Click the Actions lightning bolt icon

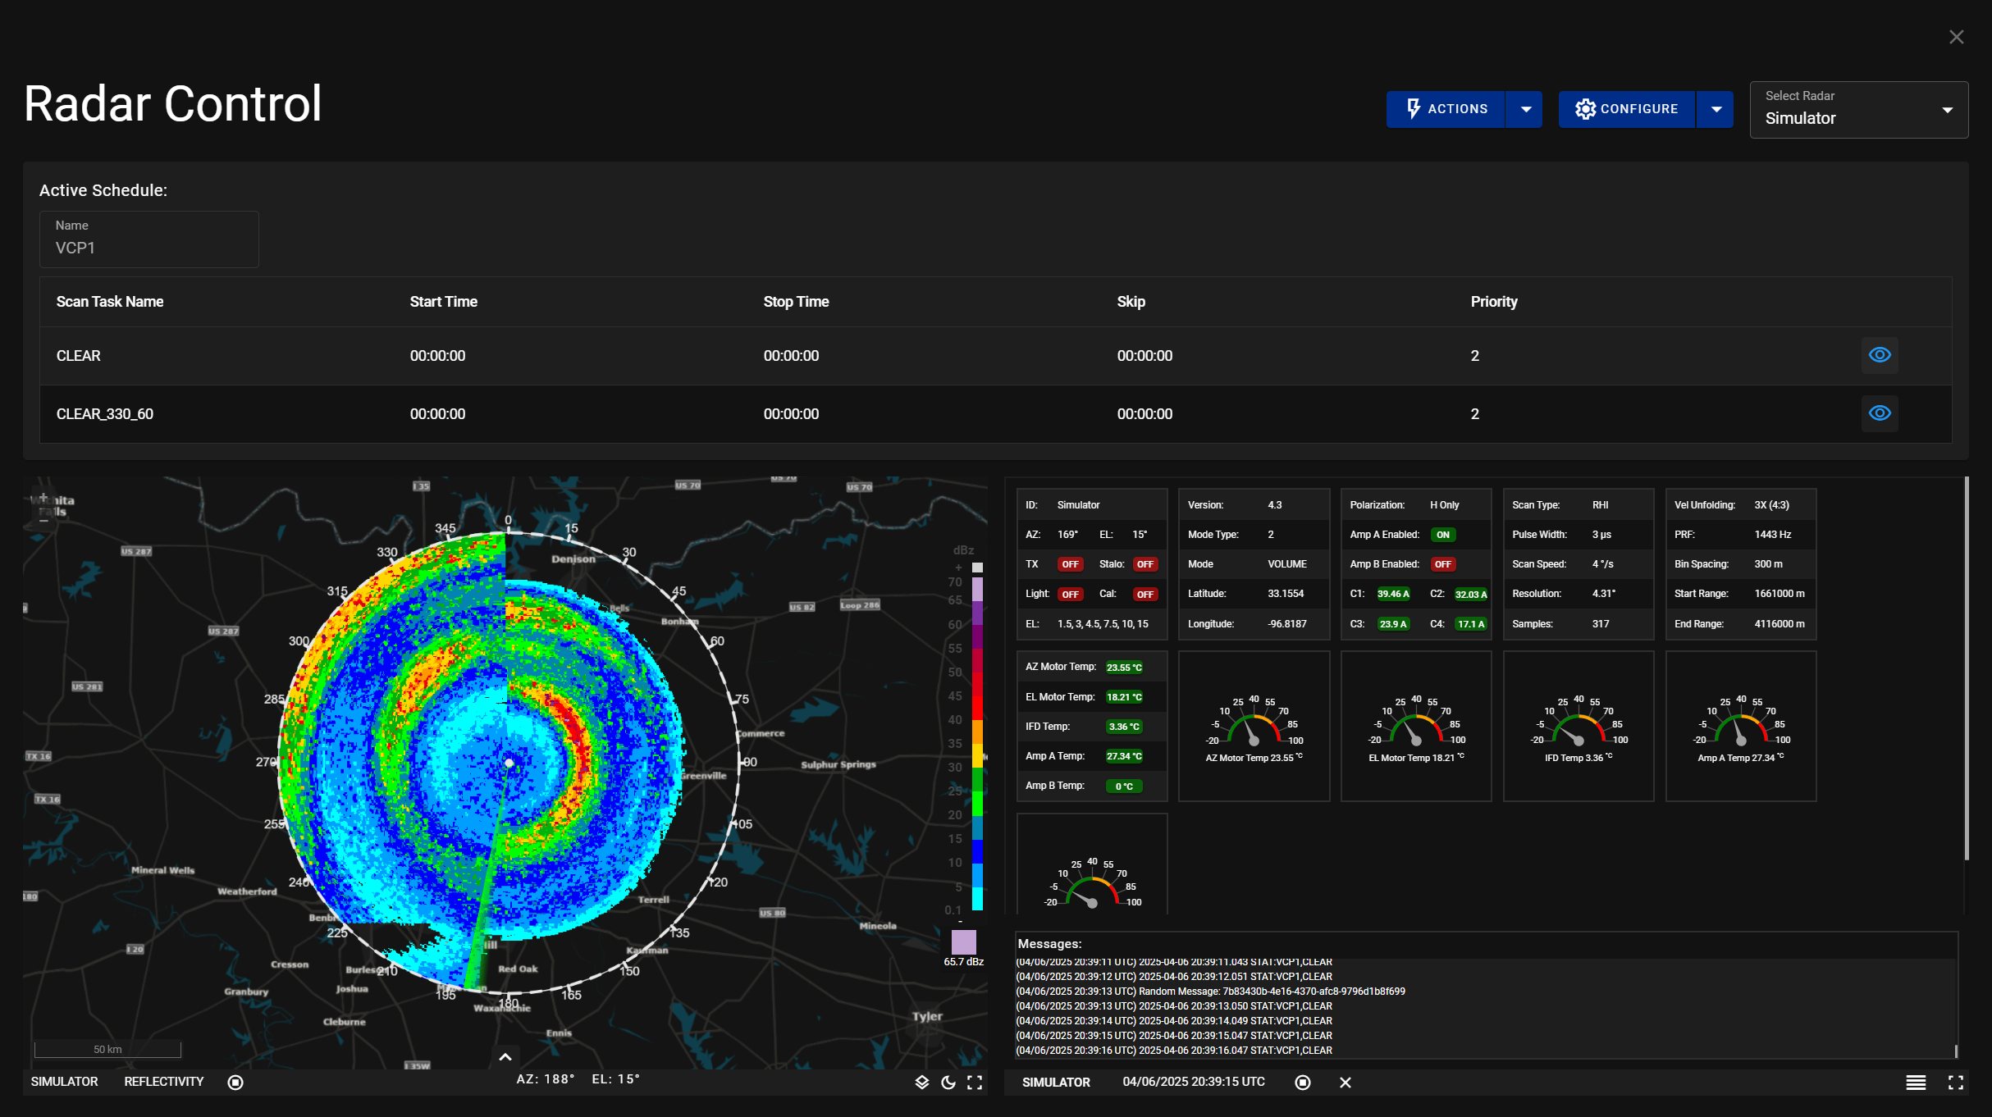click(1413, 109)
